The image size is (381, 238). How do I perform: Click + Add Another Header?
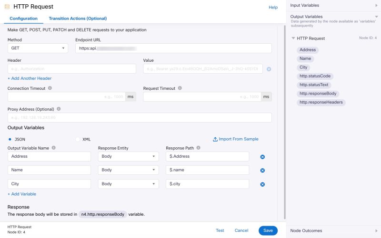pyautogui.click(x=30, y=78)
